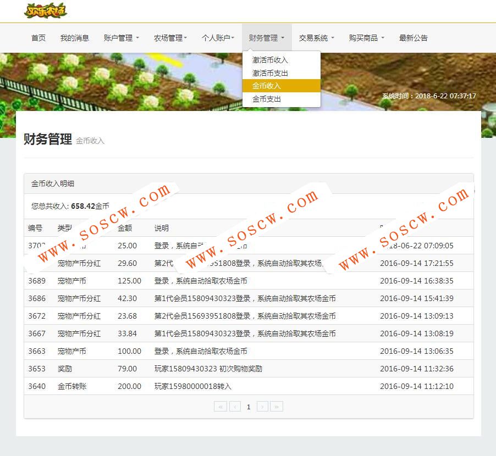Click the 财务管理 page title
Image resolution: width=496 pixels, height=456 pixels.
click(48, 139)
